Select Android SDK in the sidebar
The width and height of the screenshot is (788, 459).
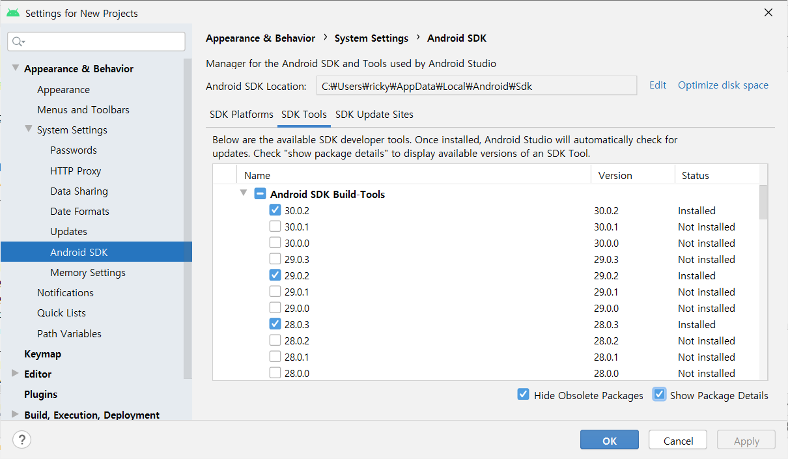click(96, 252)
